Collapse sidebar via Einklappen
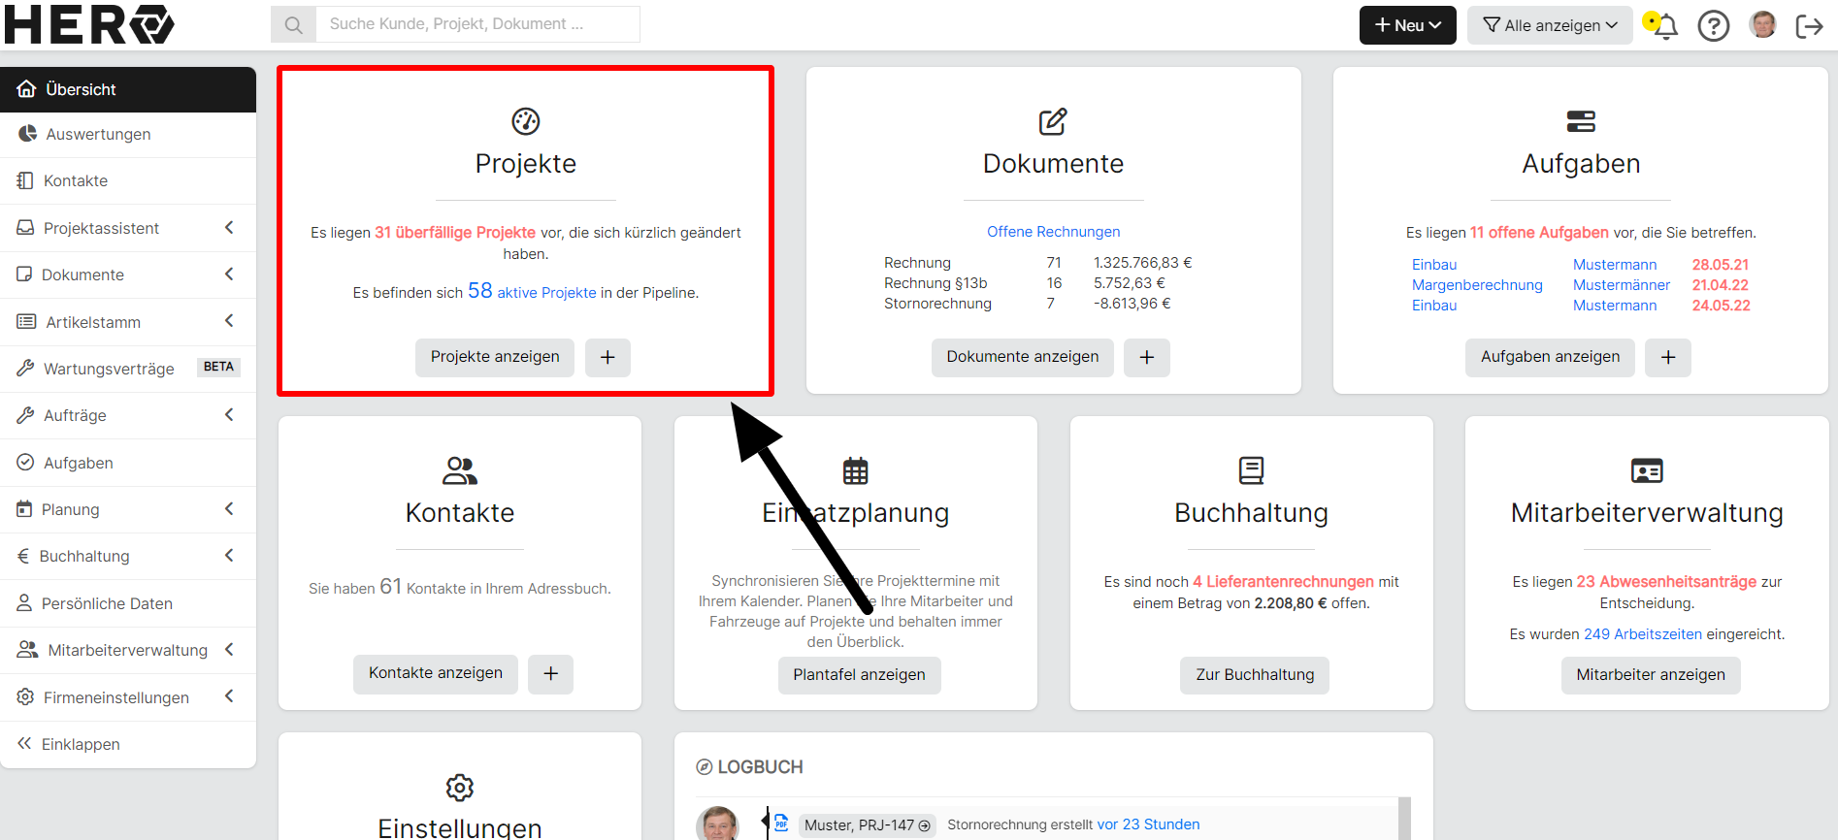Viewport: 1838px width, 840px height. 128,744
